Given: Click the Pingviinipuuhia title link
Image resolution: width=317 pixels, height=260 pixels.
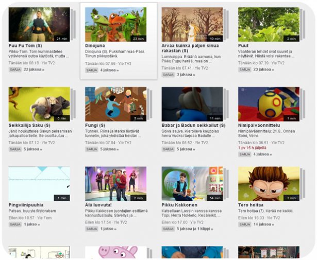Looking at the screenshot, I should [26, 205].
